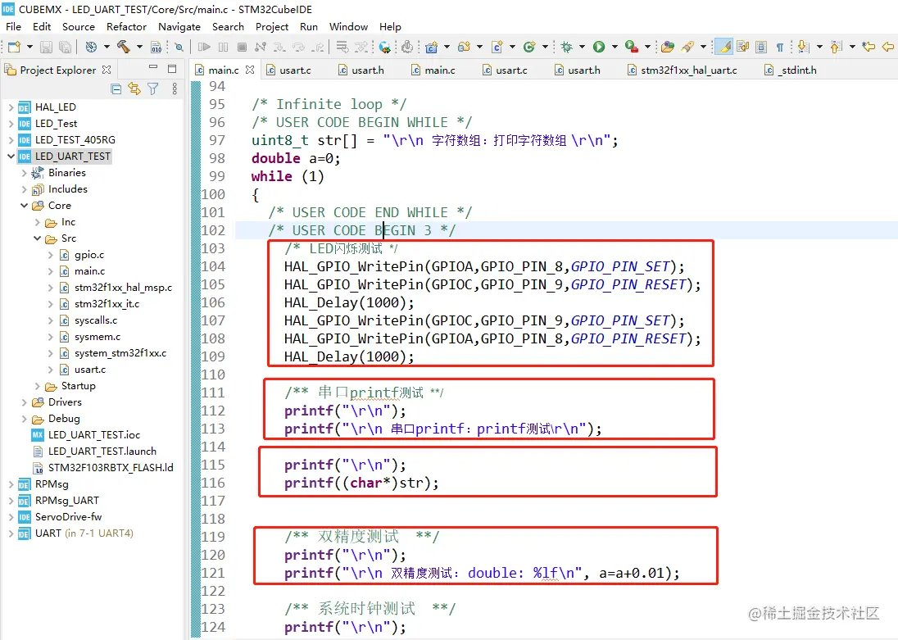Viewport: 898px width, 640px height.
Task: Click the New file toolbar icon
Action: (x=14, y=47)
